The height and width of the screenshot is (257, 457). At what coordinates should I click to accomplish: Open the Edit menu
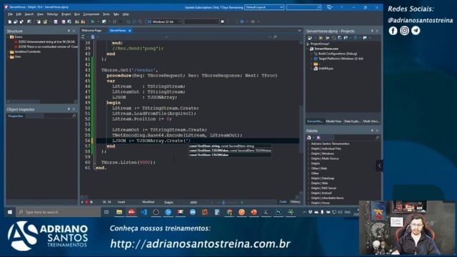click(x=19, y=14)
